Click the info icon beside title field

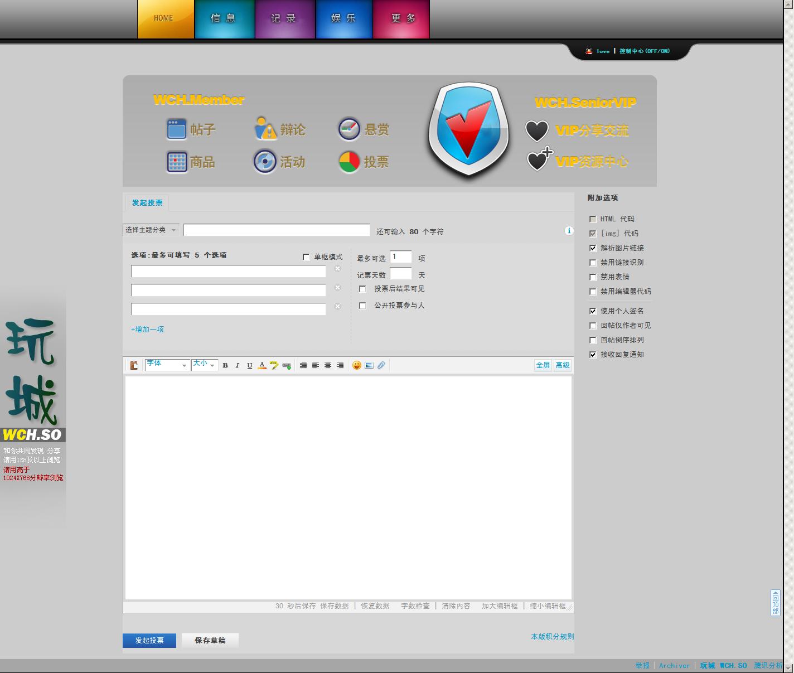pos(569,231)
